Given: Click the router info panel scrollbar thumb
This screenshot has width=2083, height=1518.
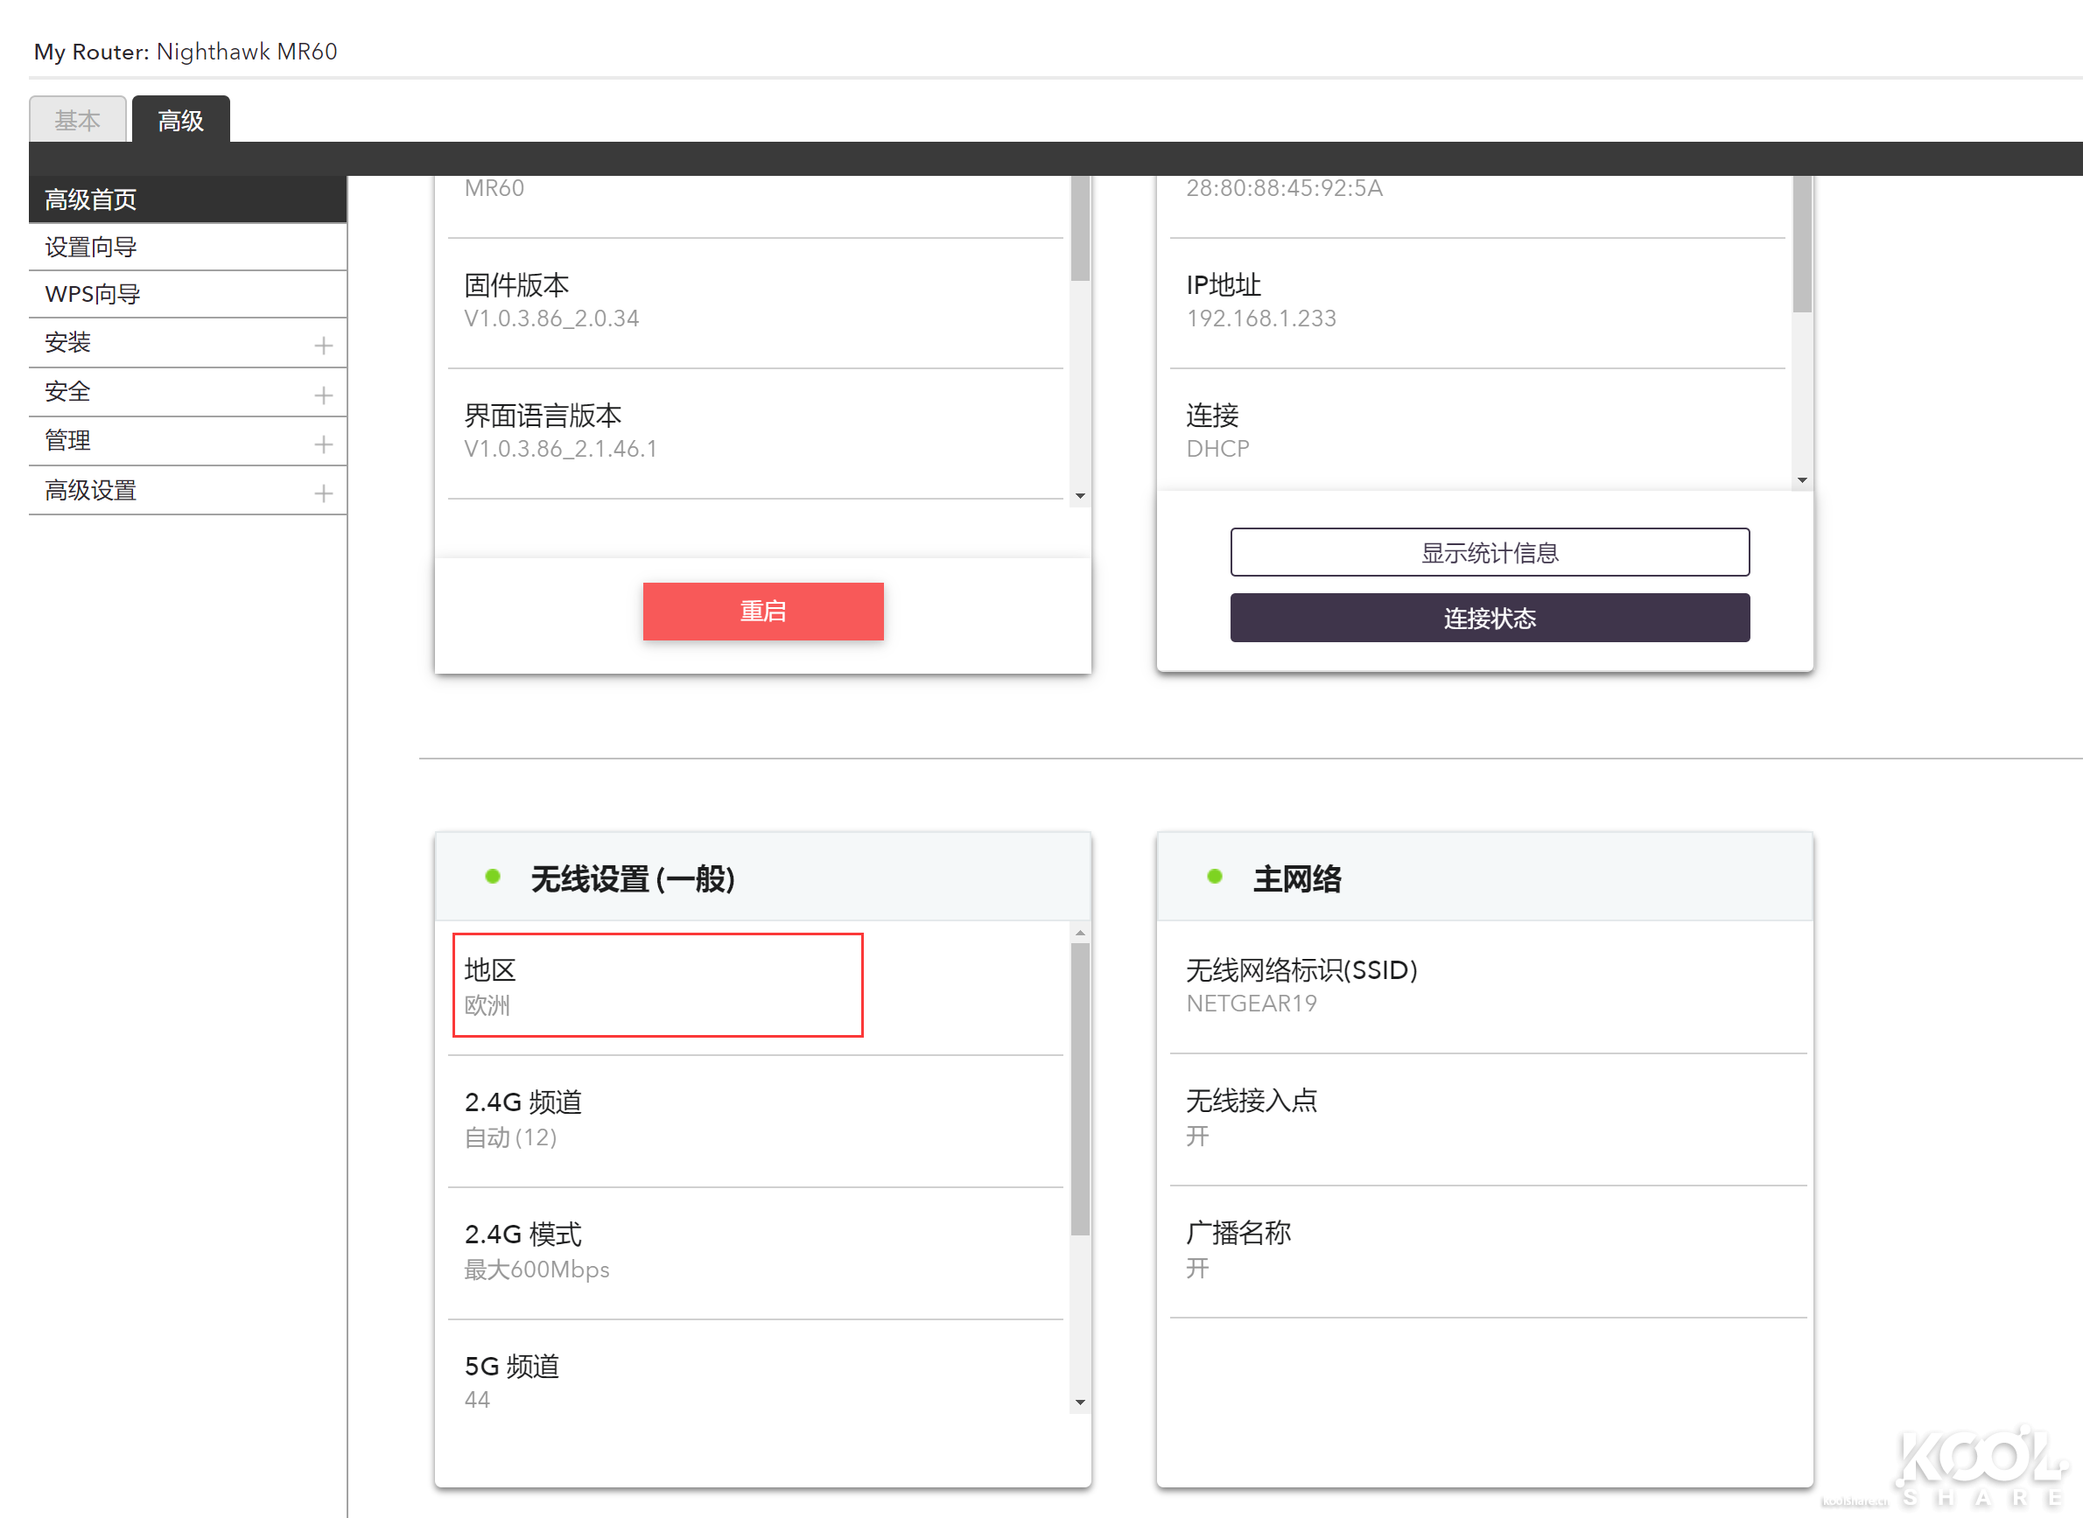Looking at the screenshot, I should click(1080, 227).
